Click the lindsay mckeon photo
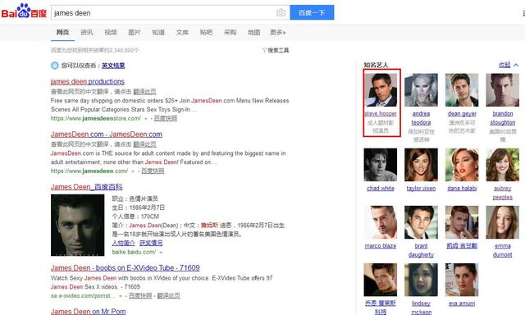The height and width of the screenshot is (315, 525). [x=421, y=280]
